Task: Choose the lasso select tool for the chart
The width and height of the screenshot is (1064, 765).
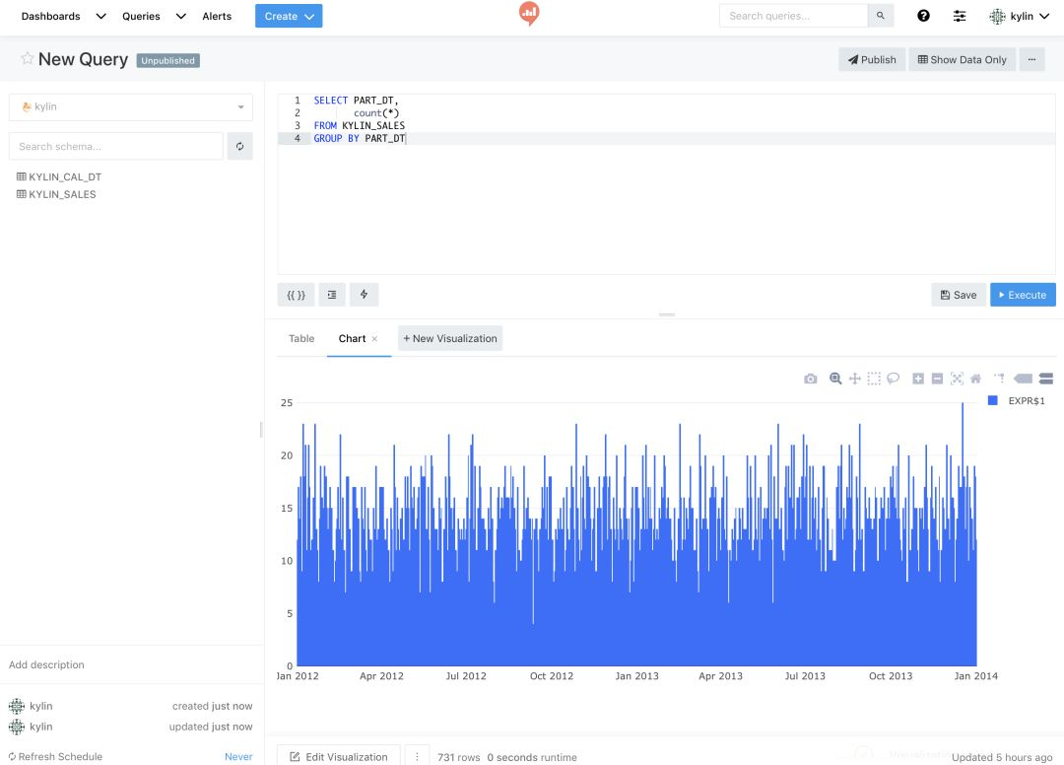Action: click(893, 379)
